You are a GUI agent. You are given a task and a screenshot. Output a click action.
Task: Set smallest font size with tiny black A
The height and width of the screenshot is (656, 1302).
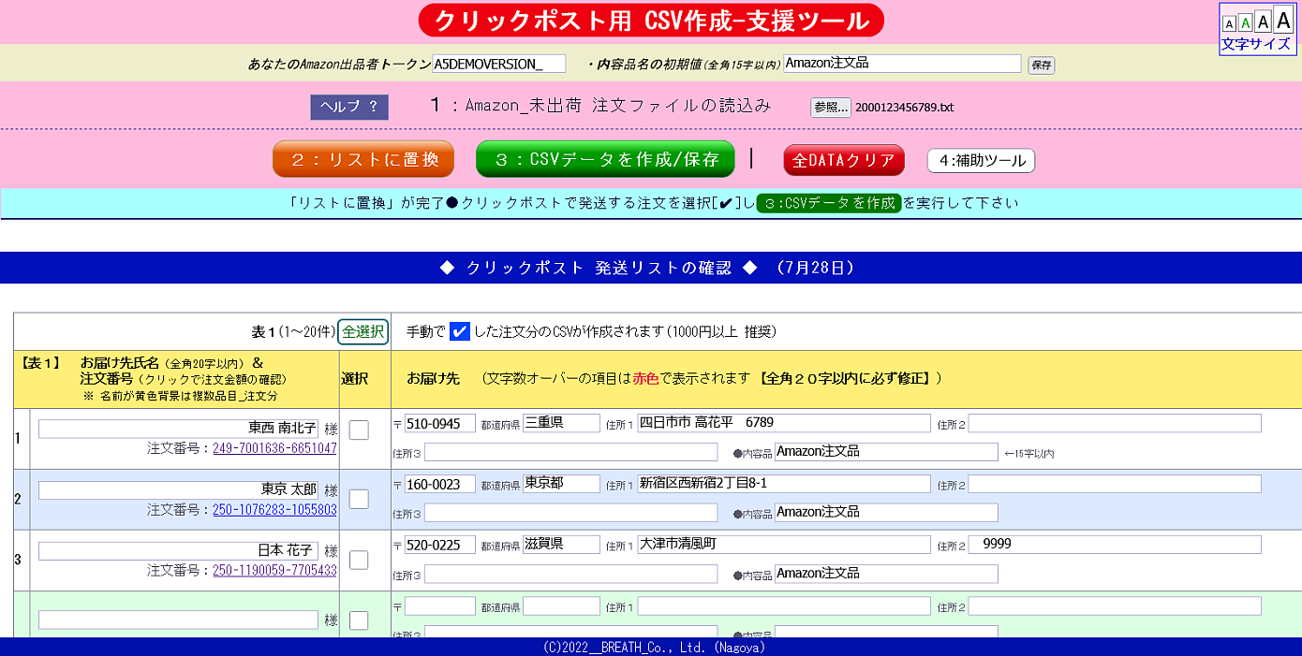point(1229,23)
